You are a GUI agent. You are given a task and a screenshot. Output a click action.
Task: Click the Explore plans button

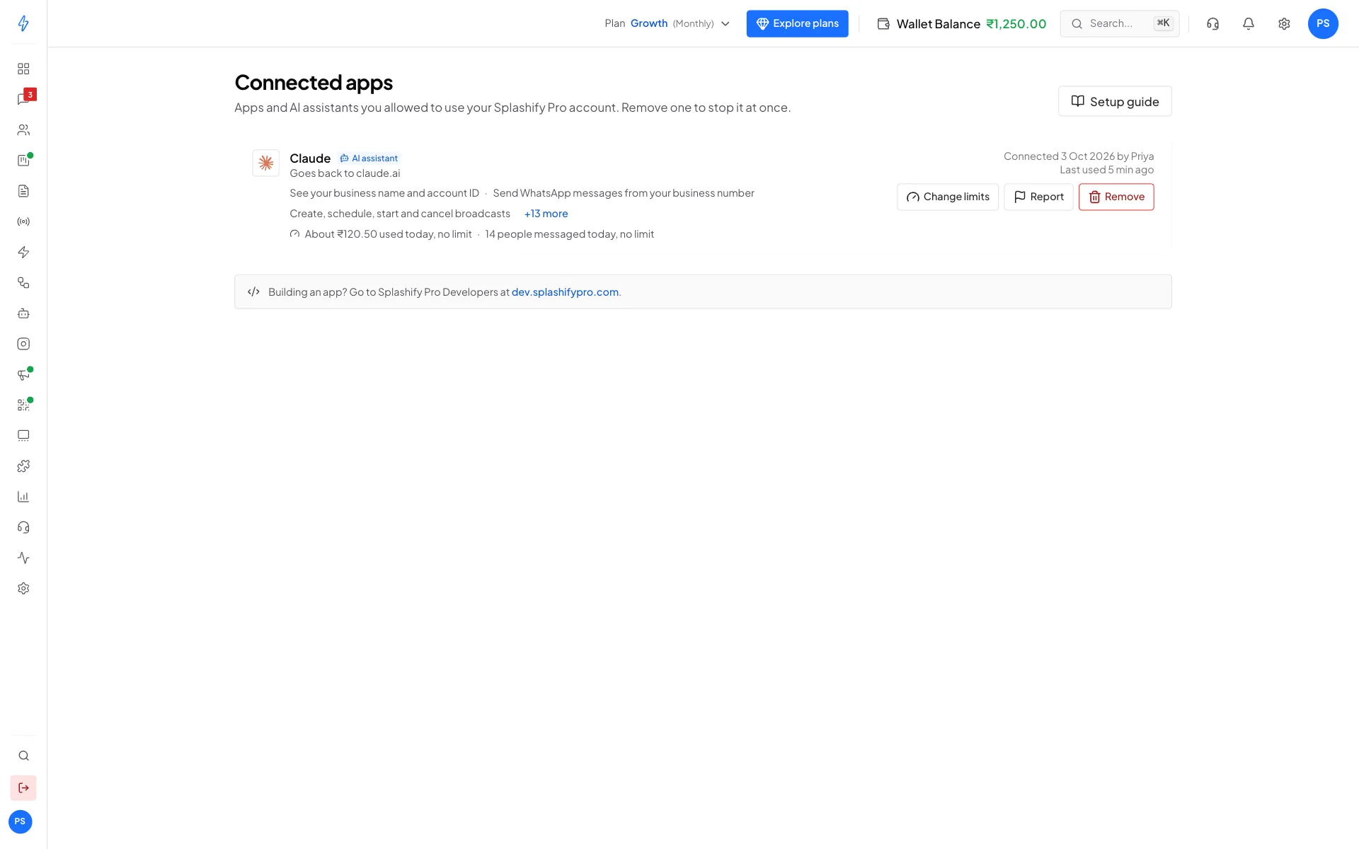pos(797,23)
